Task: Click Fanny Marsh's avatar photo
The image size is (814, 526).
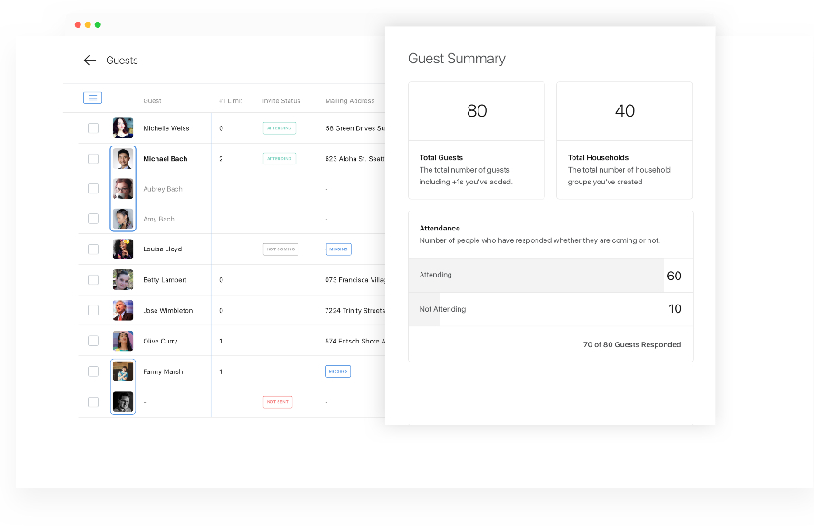Action: 123,371
